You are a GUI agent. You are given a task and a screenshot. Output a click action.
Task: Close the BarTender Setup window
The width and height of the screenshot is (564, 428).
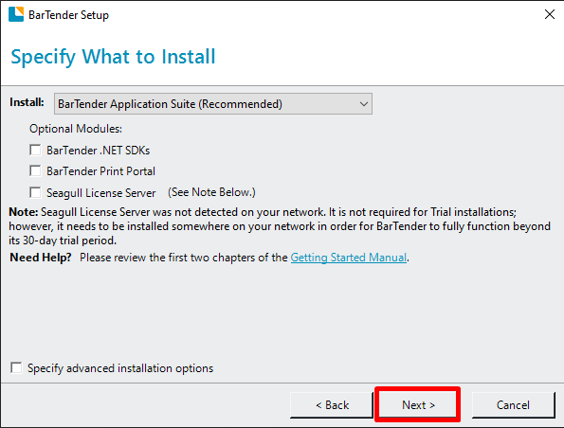[549, 14]
